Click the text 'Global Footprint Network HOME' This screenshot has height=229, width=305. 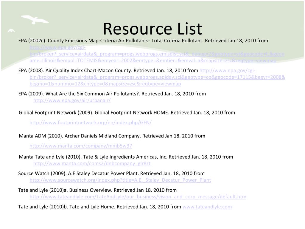132,112
